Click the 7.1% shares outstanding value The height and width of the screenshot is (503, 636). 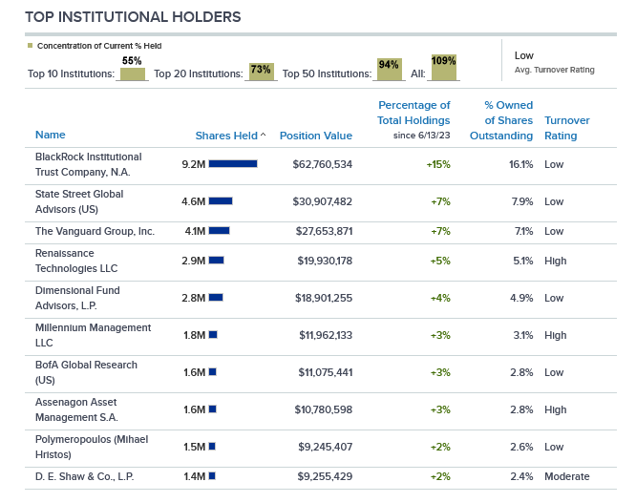point(523,231)
